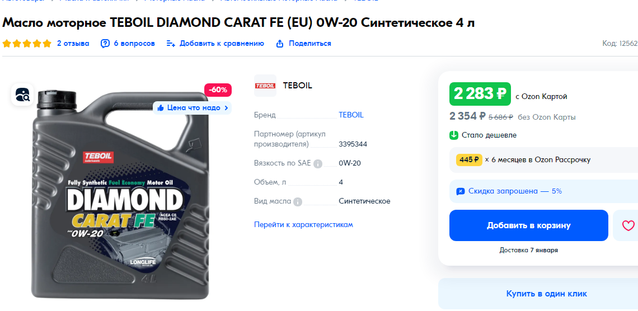
Task: Open '2 отзыва' reviews link
Action: pos(73,44)
